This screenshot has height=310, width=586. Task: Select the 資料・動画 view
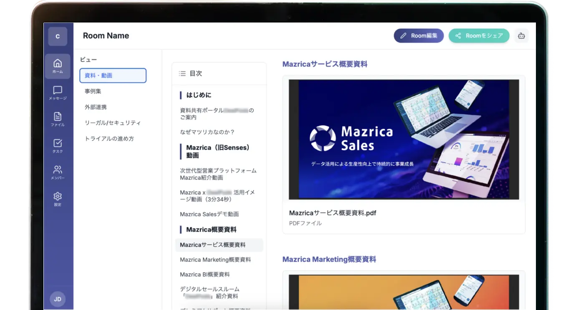(113, 75)
